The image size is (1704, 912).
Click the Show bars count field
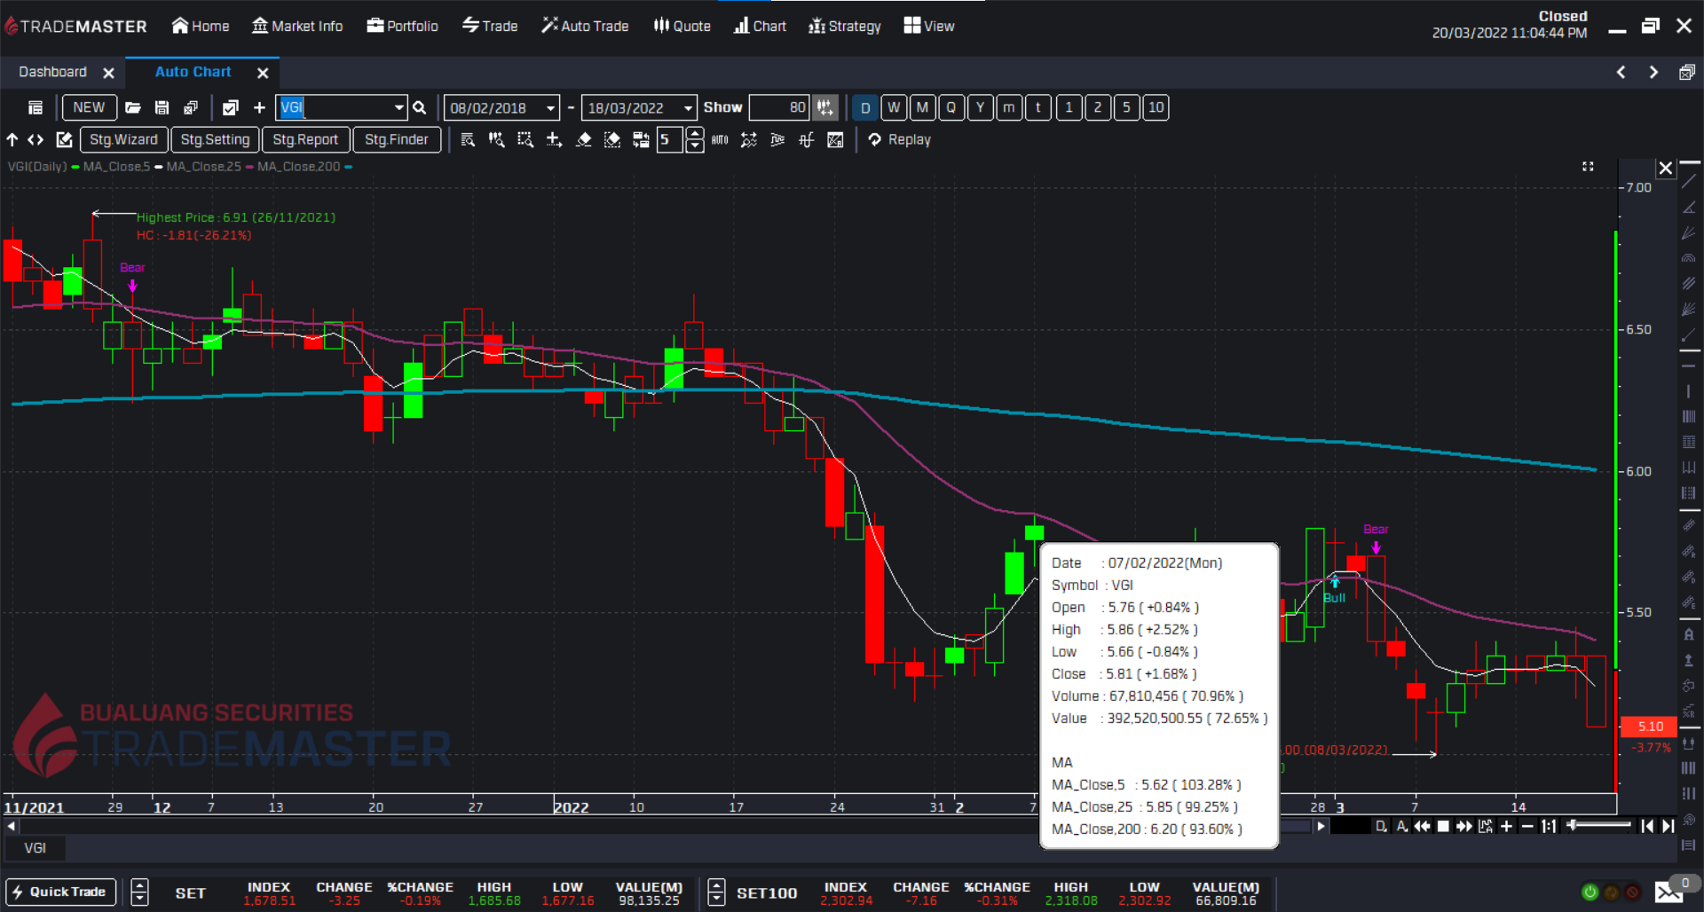click(x=779, y=107)
